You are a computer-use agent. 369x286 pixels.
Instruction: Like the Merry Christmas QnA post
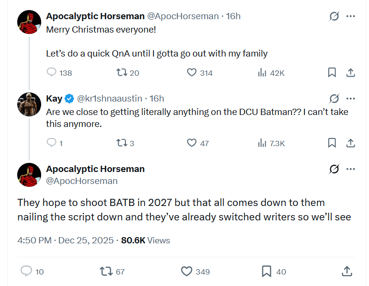click(x=192, y=73)
